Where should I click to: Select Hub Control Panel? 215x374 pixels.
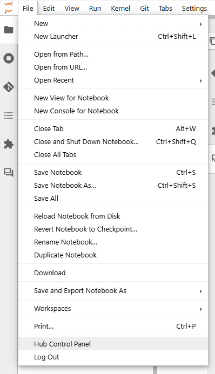113,344
